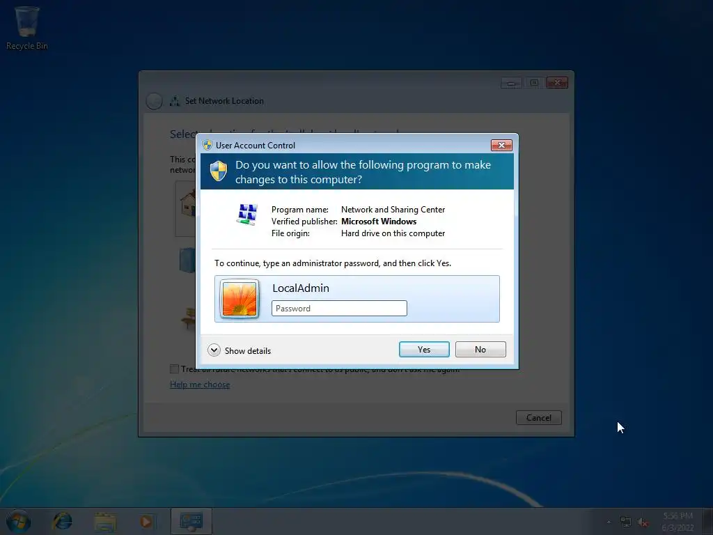Click the Network and Sharing Center program icon

click(x=247, y=215)
